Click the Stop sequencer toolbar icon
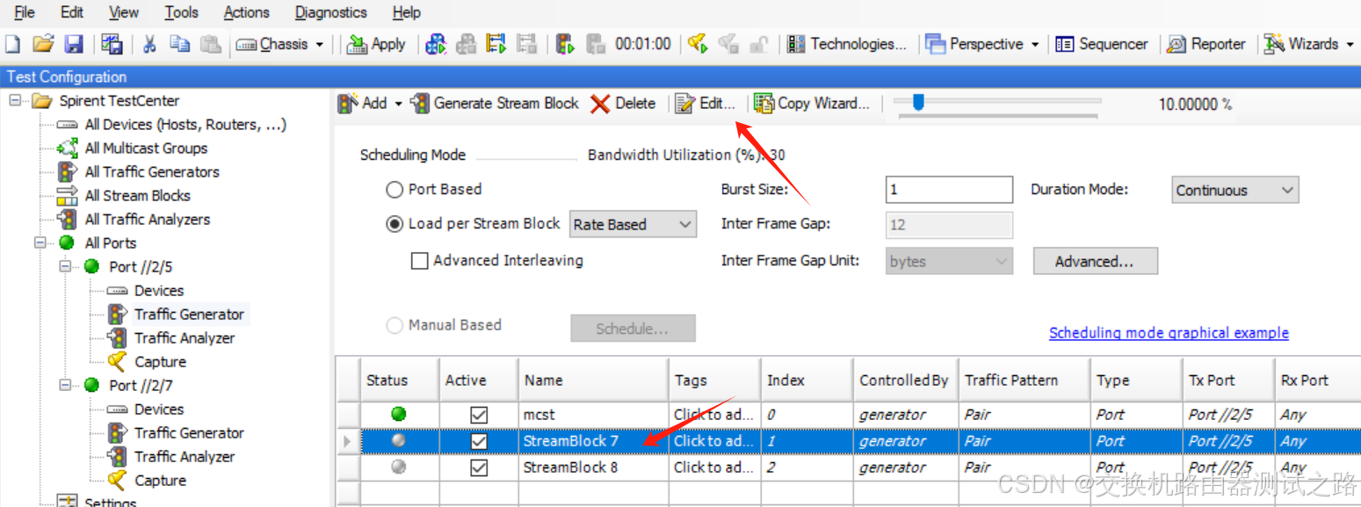This screenshot has height=507, width=1361. 526,44
